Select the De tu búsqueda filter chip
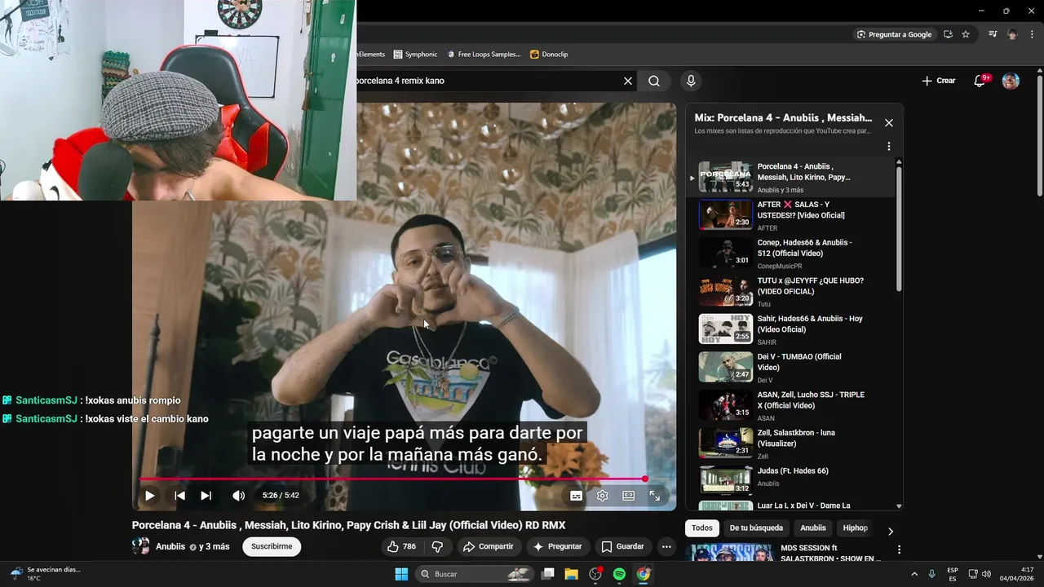Viewport: 1044px width, 587px height. click(756, 528)
